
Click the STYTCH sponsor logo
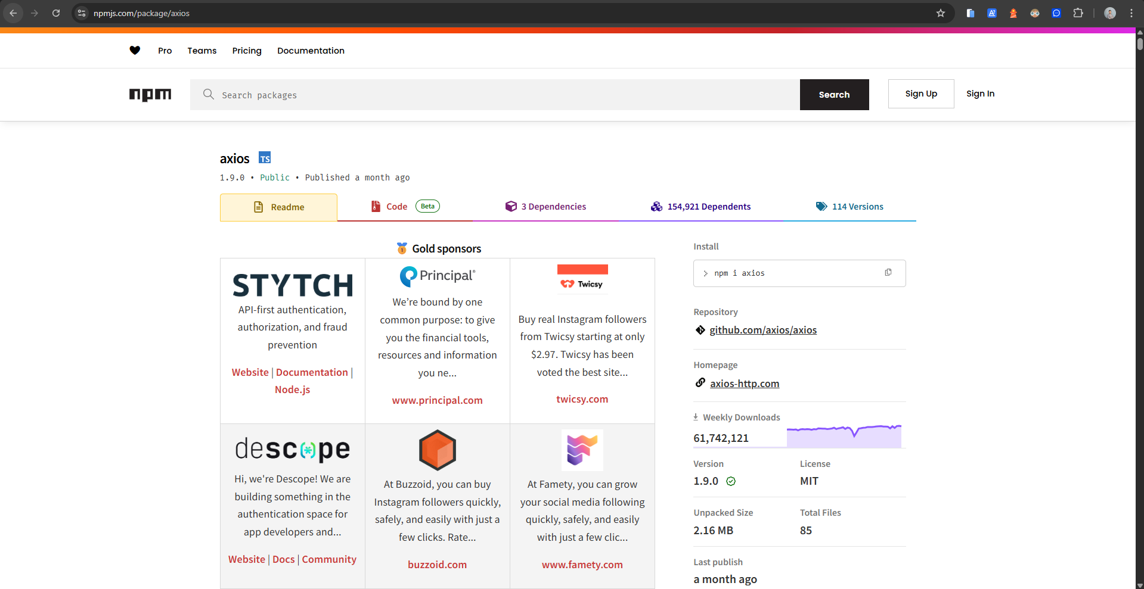[293, 285]
